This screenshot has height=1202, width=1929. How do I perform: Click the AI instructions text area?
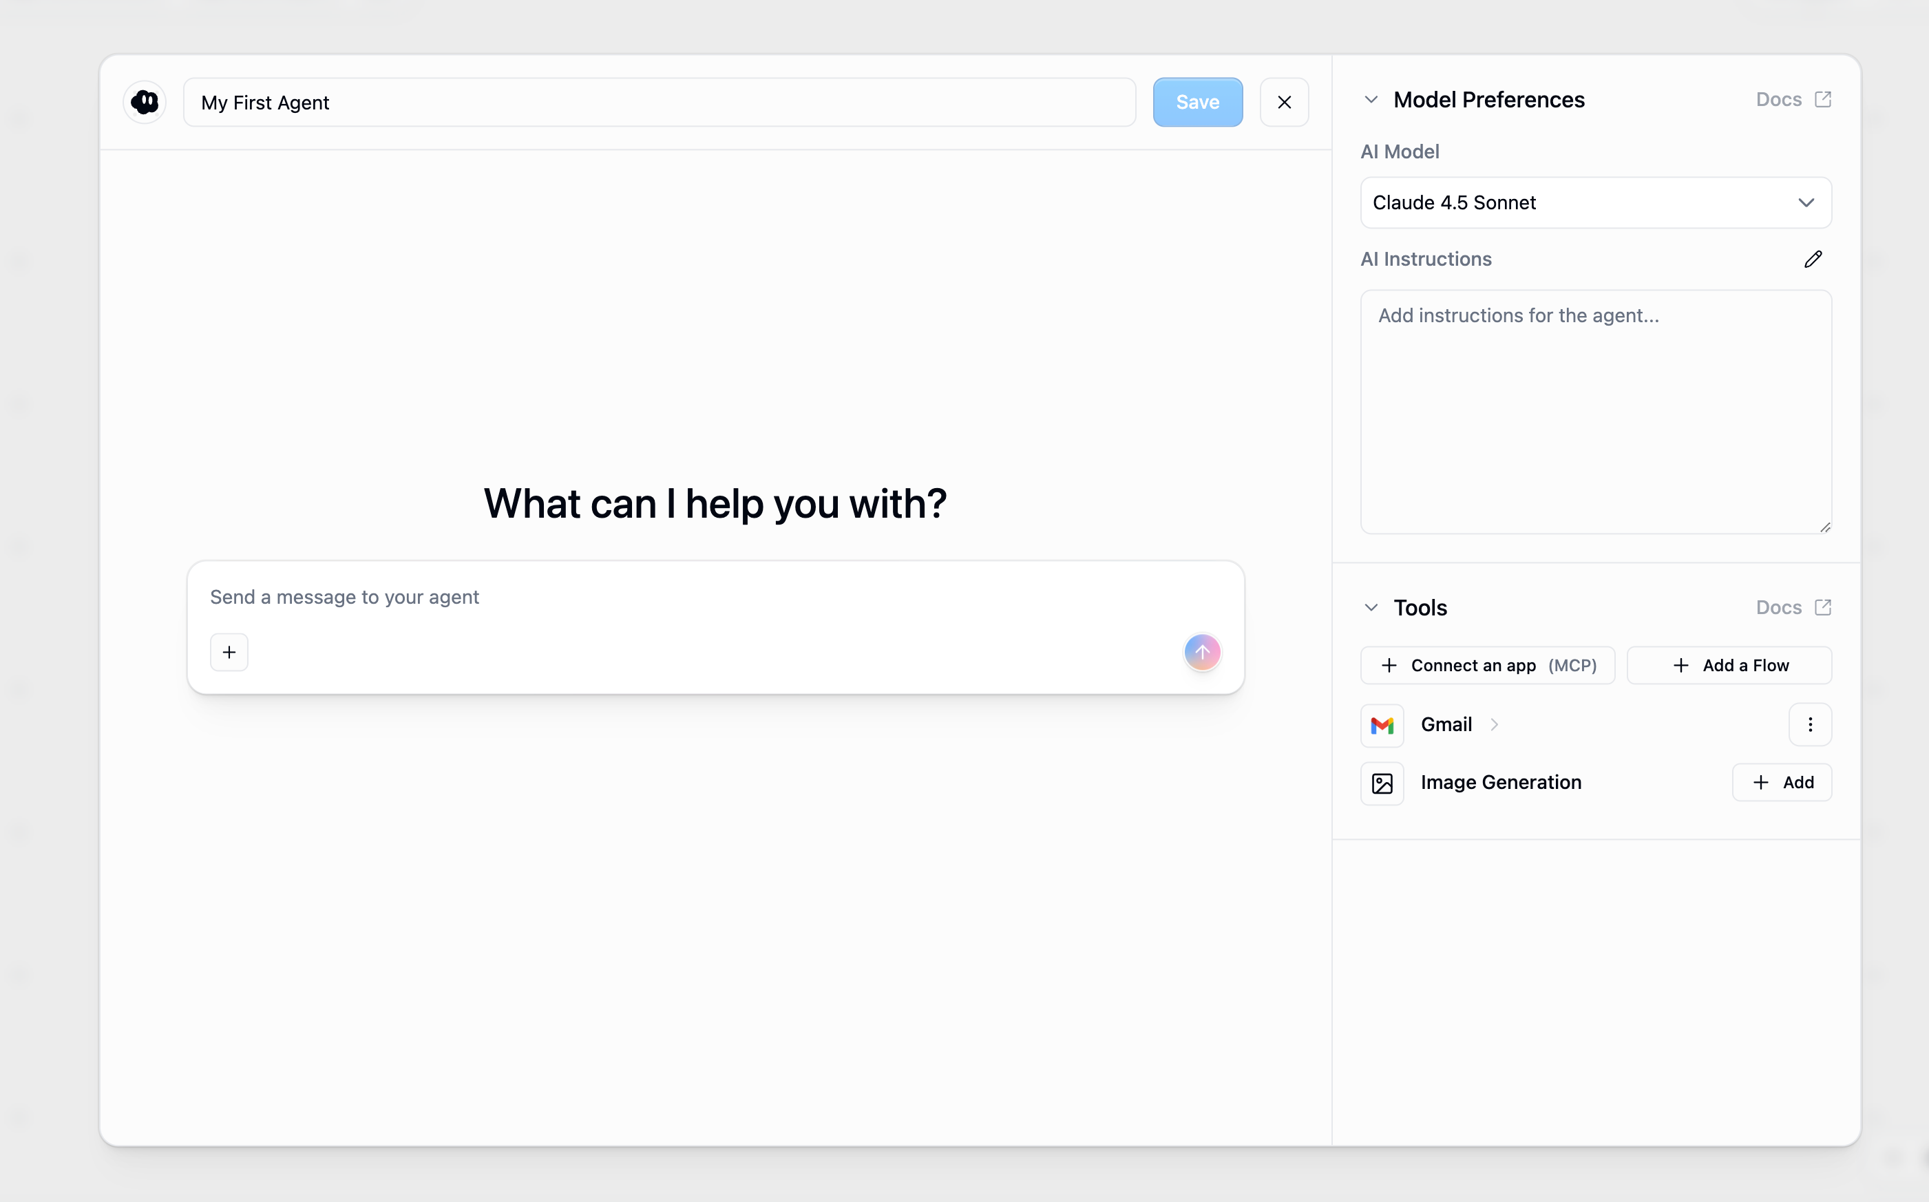[x=1595, y=411]
